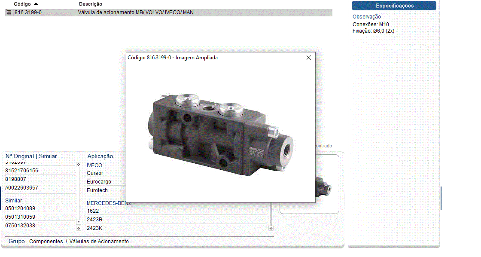Image resolution: width=481 pixels, height=257 pixels.
Task: Select original number A0022603657
Action: pos(21,188)
